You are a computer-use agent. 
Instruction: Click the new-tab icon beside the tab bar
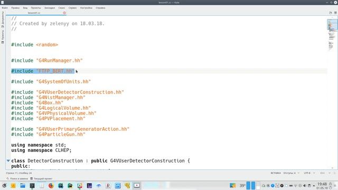331,13
